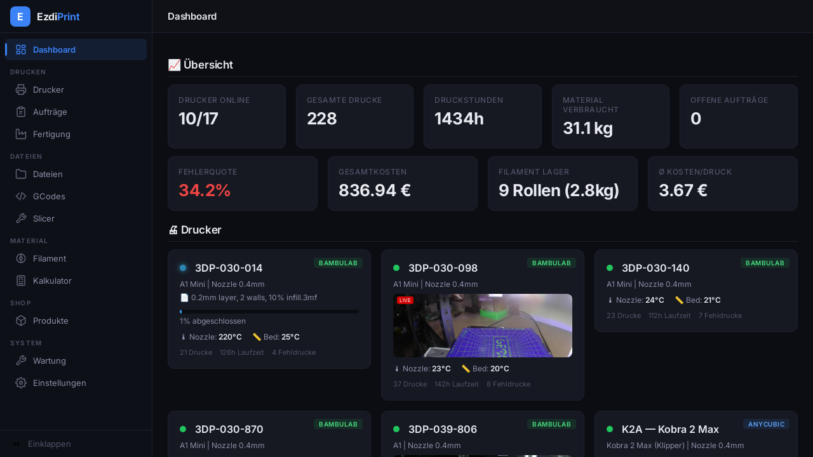Open the Drucker menu entry
Viewport: 813px width, 457px height.
76,89
